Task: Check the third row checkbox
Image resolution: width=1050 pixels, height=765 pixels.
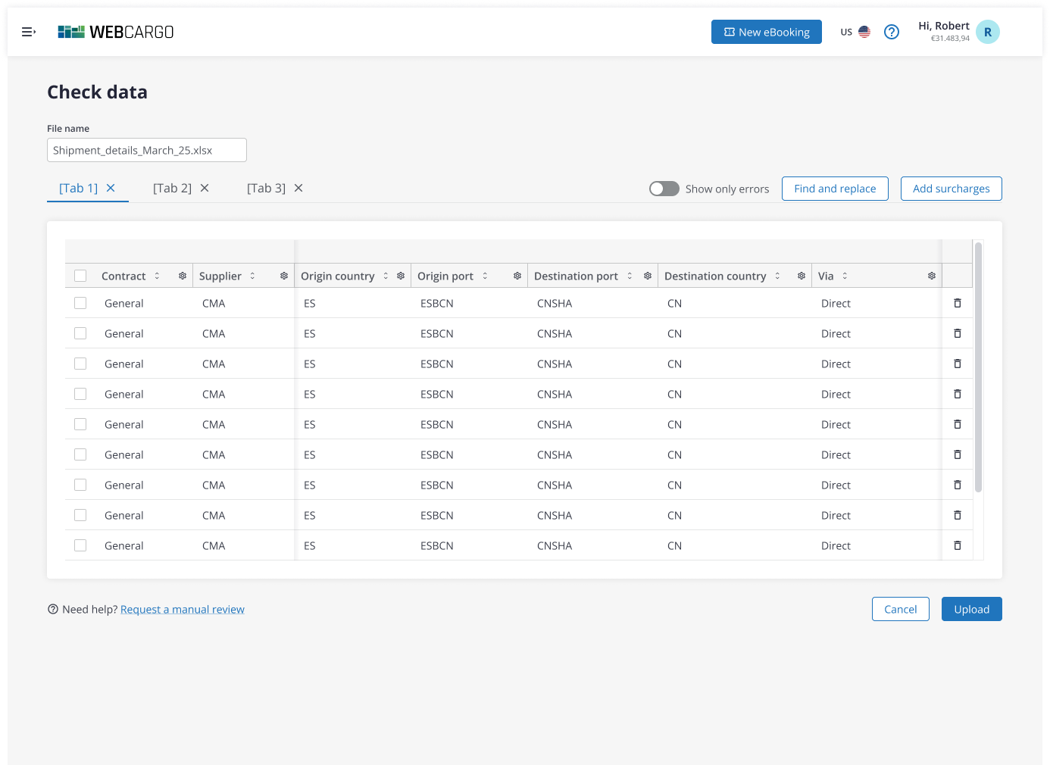Action: click(80, 364)
